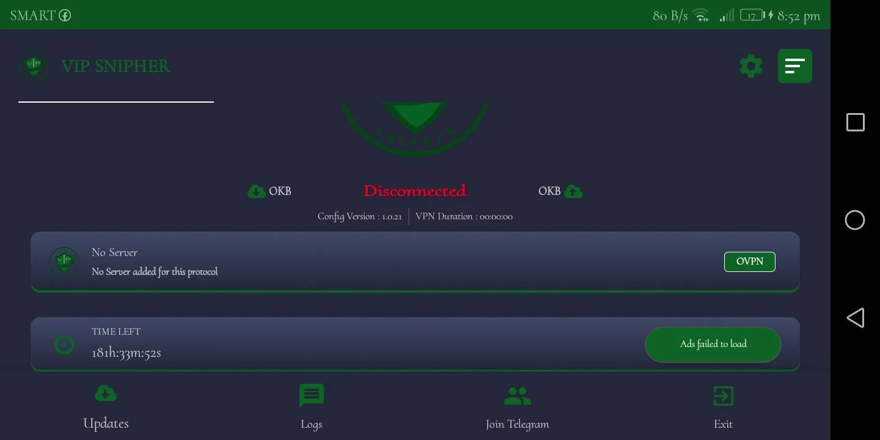Open the Logs tab label
The height and width of the screenshot is (440, 880).
point(312,424)
